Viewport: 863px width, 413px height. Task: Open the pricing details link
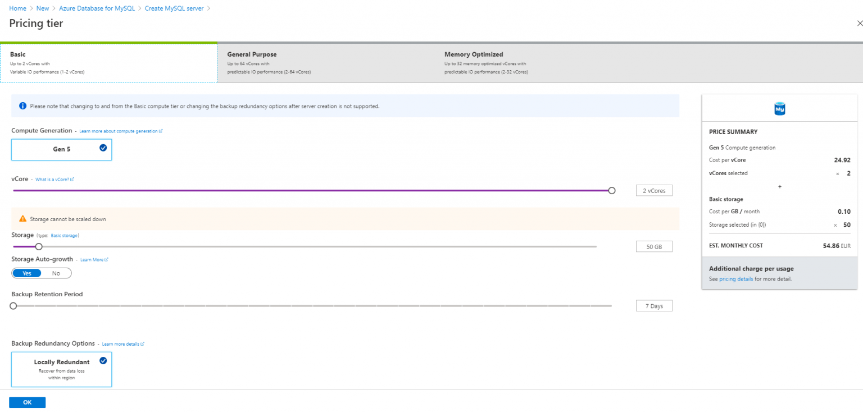coord(736,279)
